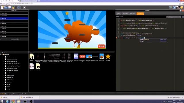
Task: Select the background scene object
Action: (x=14, y=13)
